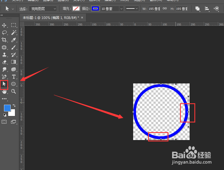This screenshot has height=170, width=224.
Task: Swap foreground and background colors
Action: tap(14, 106)
